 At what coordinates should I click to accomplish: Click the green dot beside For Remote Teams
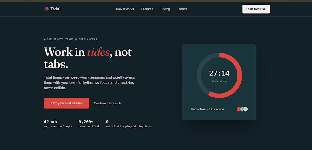coord(45,40)
